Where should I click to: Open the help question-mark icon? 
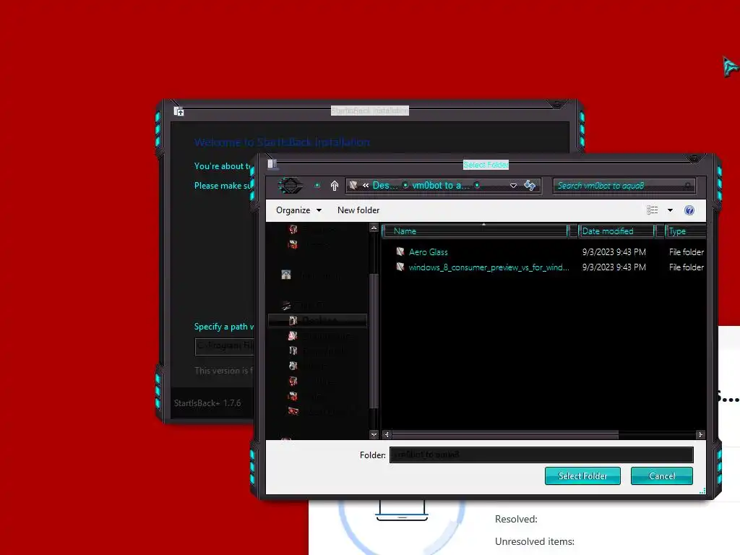(x=689, y=210)
